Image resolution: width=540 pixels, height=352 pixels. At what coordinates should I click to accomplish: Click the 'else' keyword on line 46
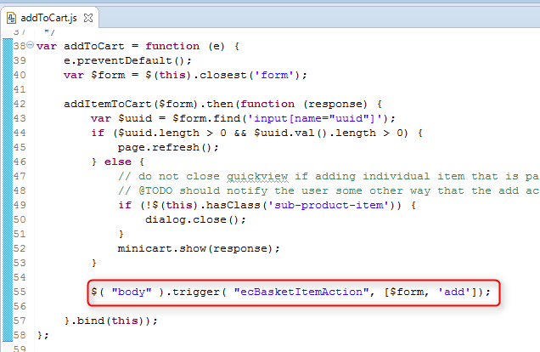click(118, 162)
